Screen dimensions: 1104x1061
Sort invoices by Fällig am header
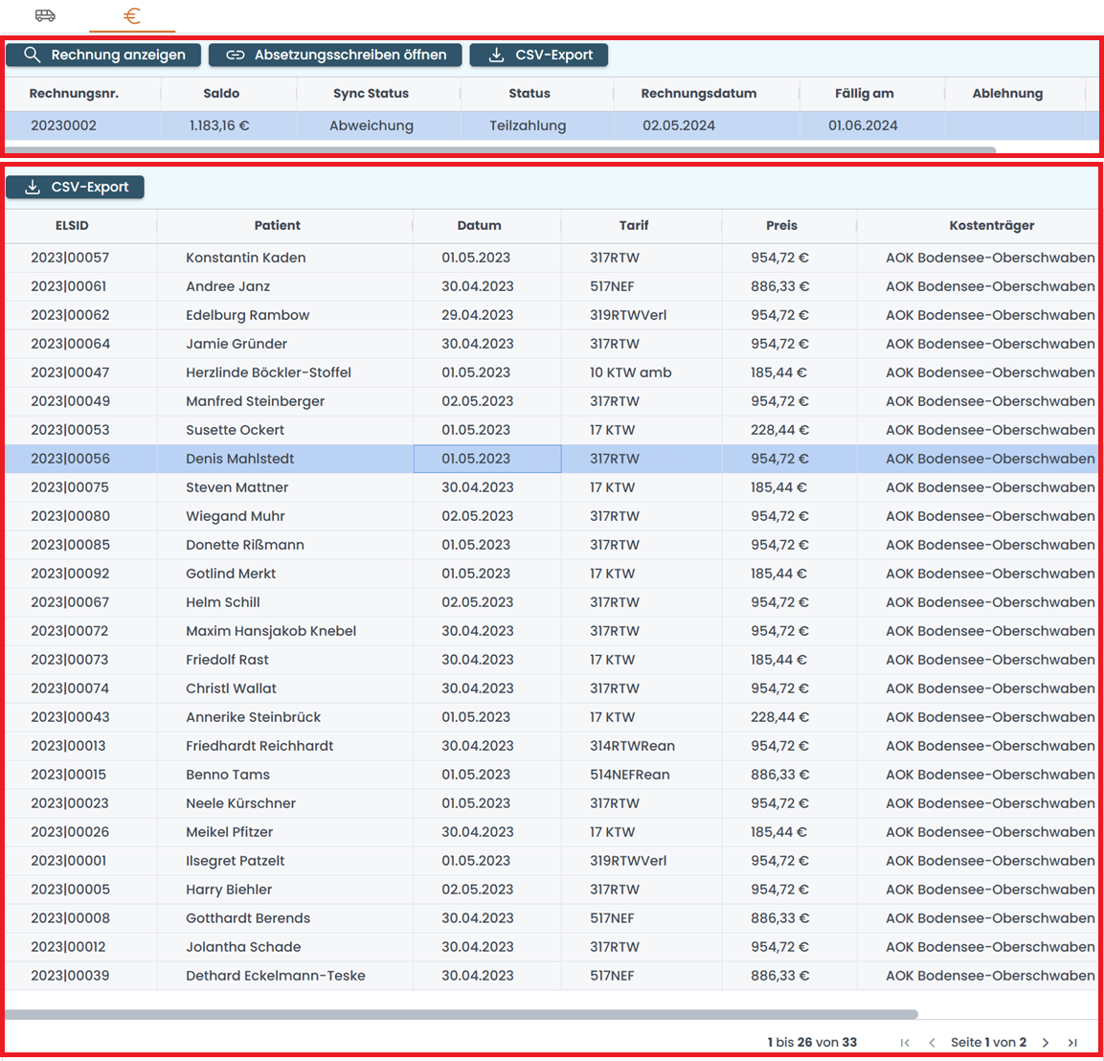click(x=864, y=94)
